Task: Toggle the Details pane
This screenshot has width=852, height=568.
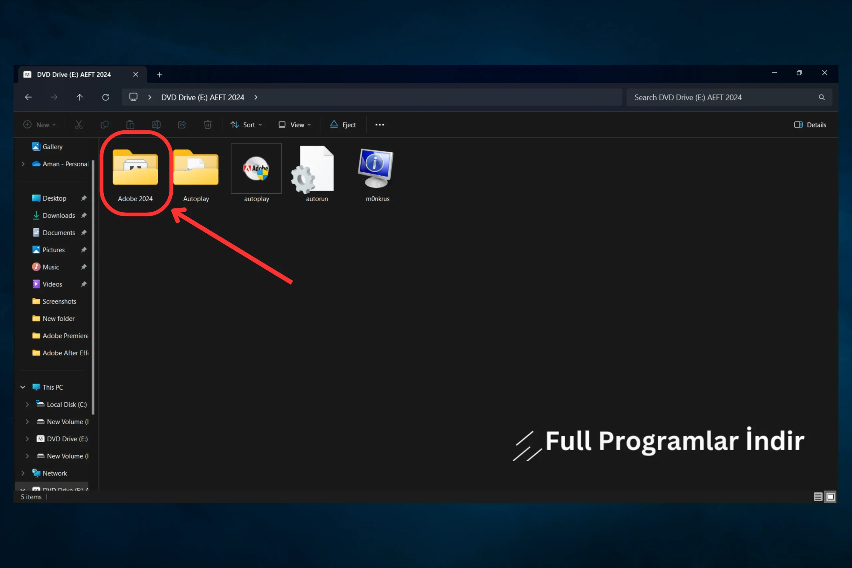Action: pyautogui.click(x=810, y=124)
